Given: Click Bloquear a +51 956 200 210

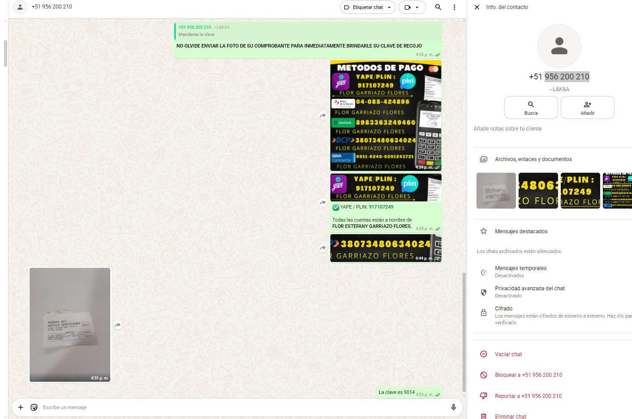Looking at the screenshot, I should tap(528, 375).
